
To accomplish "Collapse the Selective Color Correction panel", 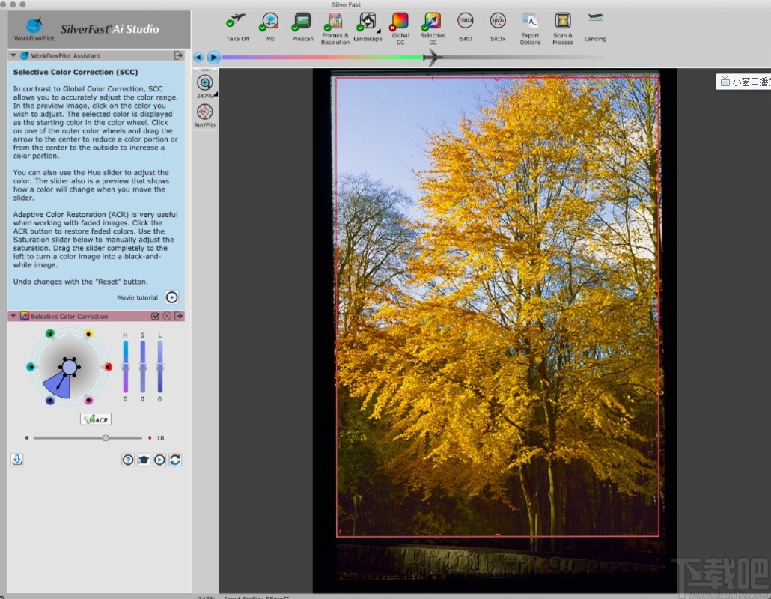I will [13, 317].
